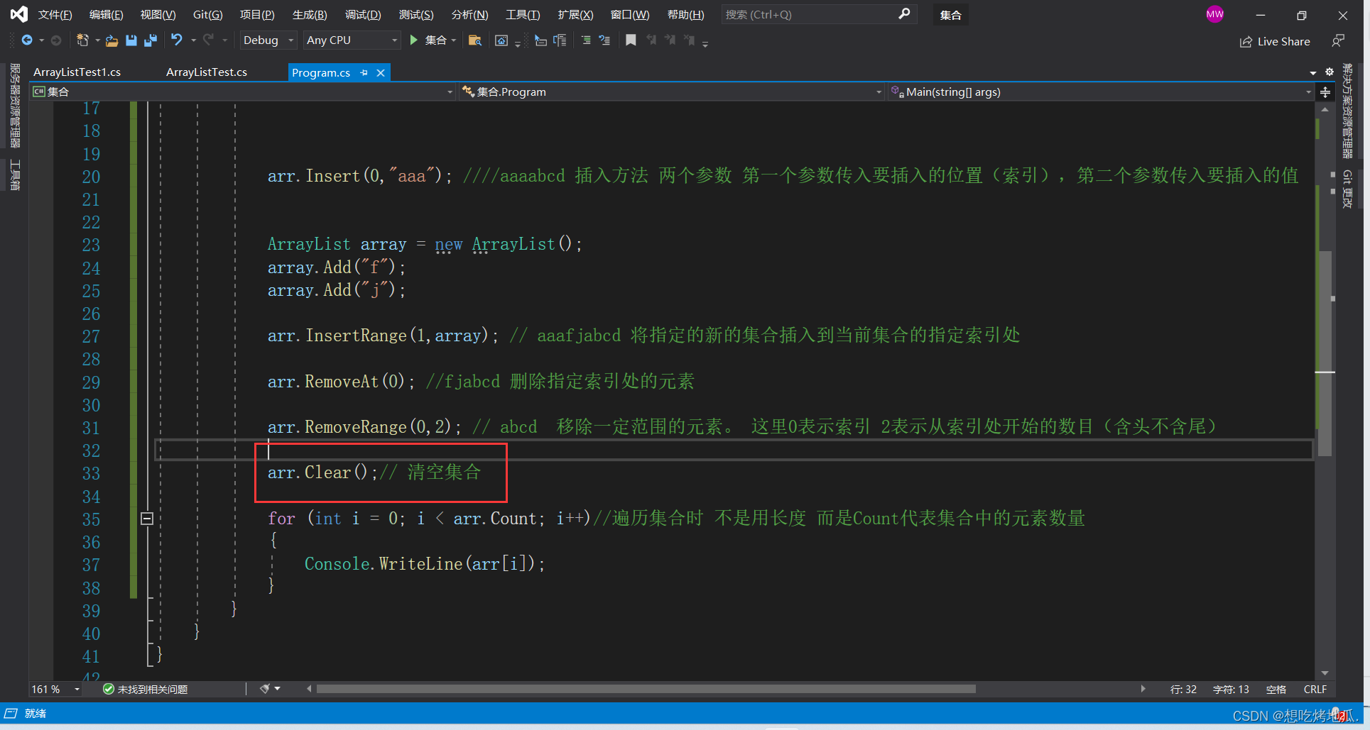Click the Redo arrow icon
Image resolution: width=1370 pixels, height=730 pixels.
tap(208, 40)
